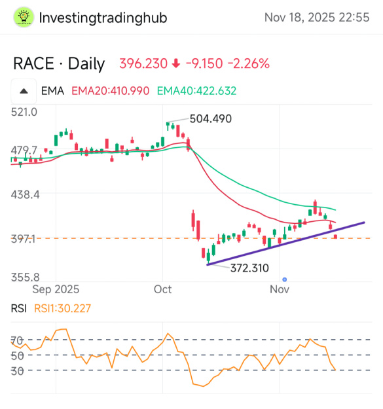Click the blue dot event marker near Nov
Screen dimensions: 383x409
(285, 279)
